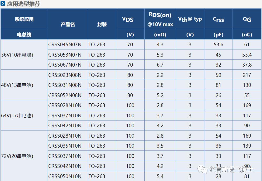Click the RDS(on) value 5.4

point(160,176)
